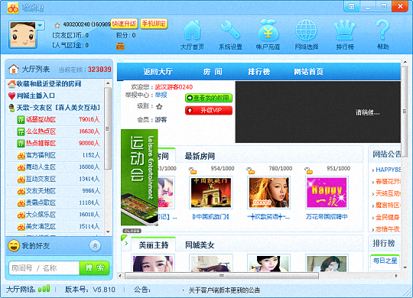The width and height of the screenshot is (413, 298).
Task: Select 大众娱乐区 in hall list
Action: point(55,215)
